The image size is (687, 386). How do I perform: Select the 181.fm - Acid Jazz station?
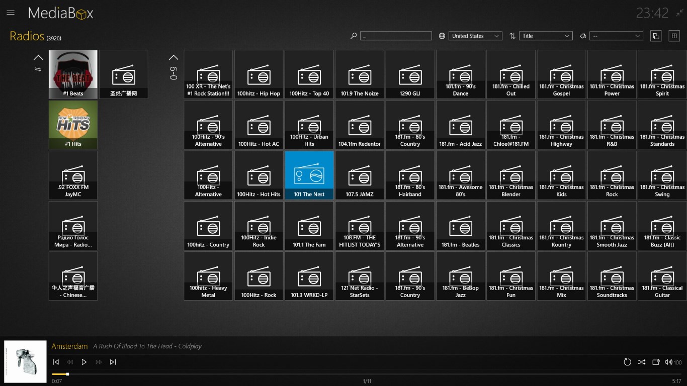pos(460,125)
